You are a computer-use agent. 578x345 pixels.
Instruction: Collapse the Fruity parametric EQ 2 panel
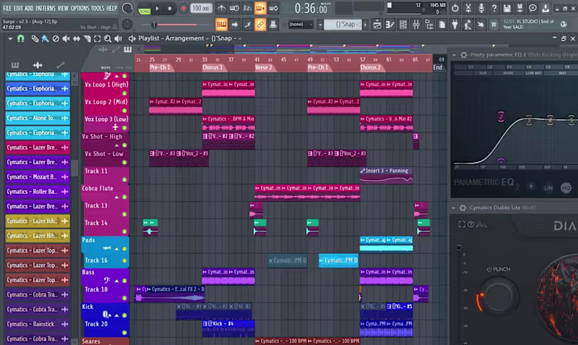pyautogui.click(x=454, y=55)
